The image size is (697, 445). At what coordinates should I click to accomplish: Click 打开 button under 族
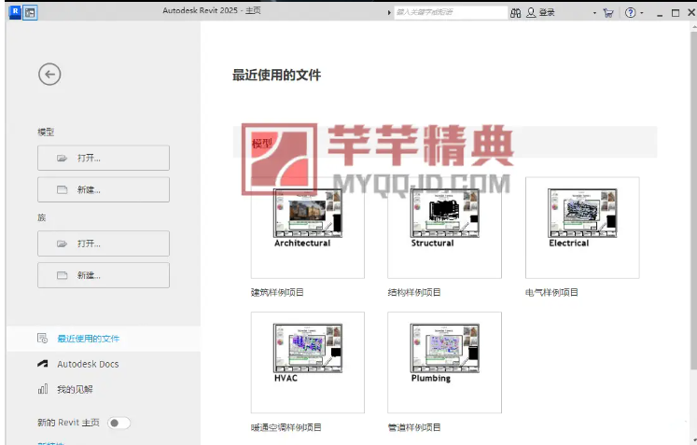pos(104,243)
